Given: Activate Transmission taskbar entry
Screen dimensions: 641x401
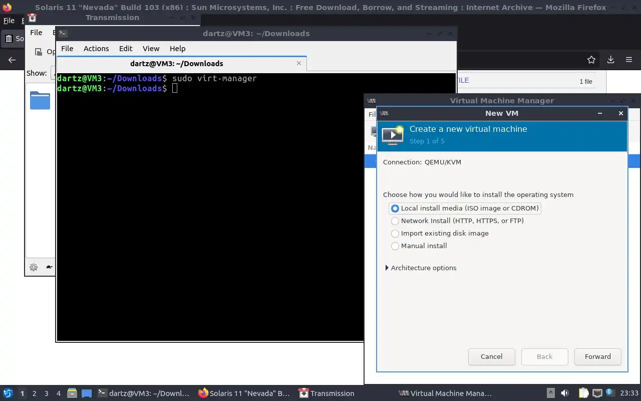Looking at the screenshot, I should pyautogui.click(x=327, y=393).
